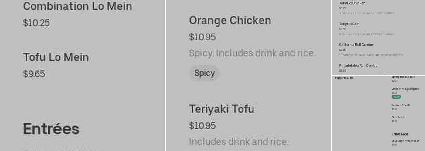Choose the Sesame Noodle side
Screen dimensions: 425x151
pos(401,105)
